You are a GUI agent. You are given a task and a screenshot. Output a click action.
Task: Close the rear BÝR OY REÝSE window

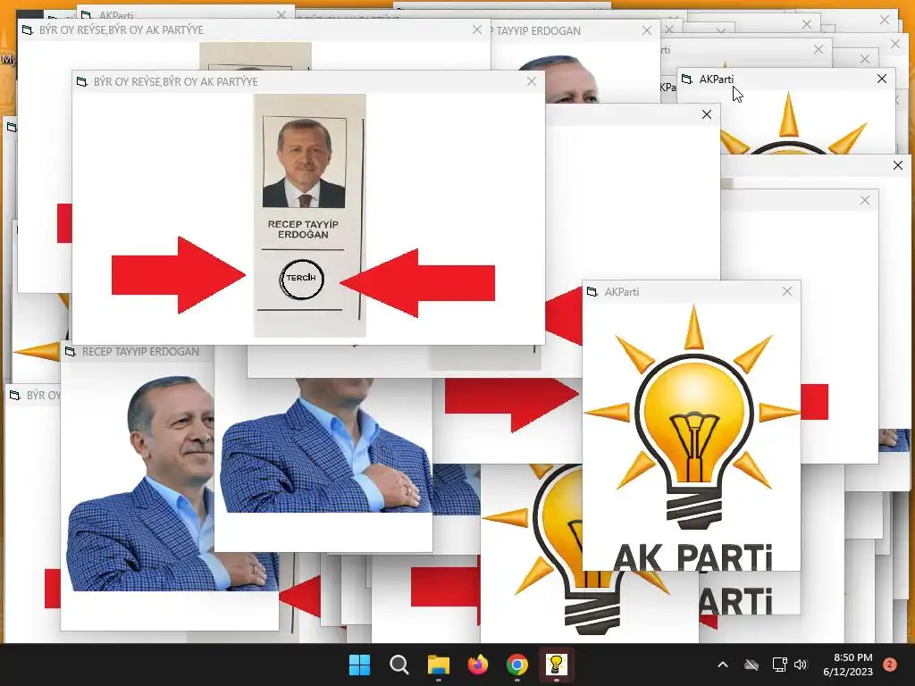coord(477,29)
